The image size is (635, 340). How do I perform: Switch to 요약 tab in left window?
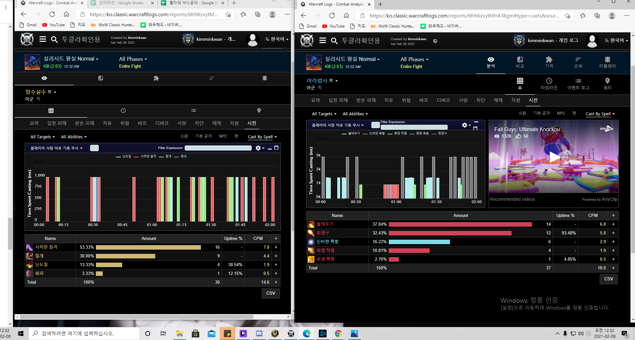pyautogui.click(x=34, y=123)
